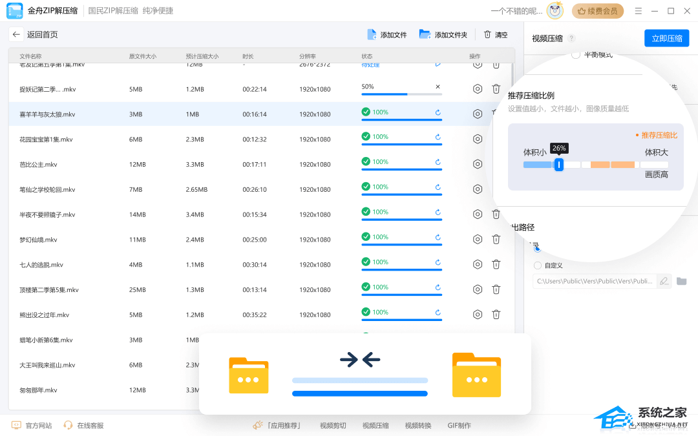Click the 清空 trash icon in toolbar
The height and width of the screenshot is (436, 698).
(487, 35)
